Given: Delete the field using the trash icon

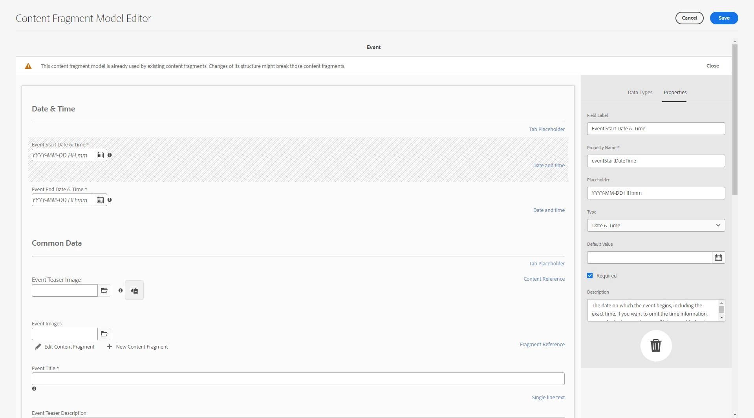Looking at the screenshot, I should (655, 346).
